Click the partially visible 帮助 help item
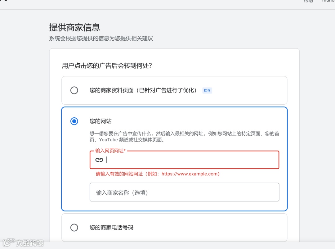This screenshot has width=335, height=249. tap(308, 1)
